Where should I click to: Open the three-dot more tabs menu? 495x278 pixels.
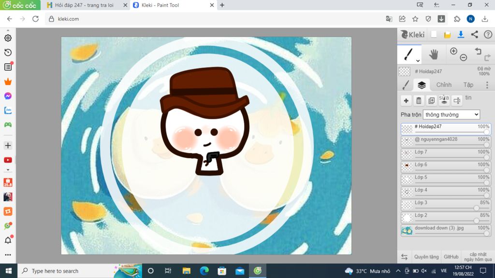tap(486, 85)
